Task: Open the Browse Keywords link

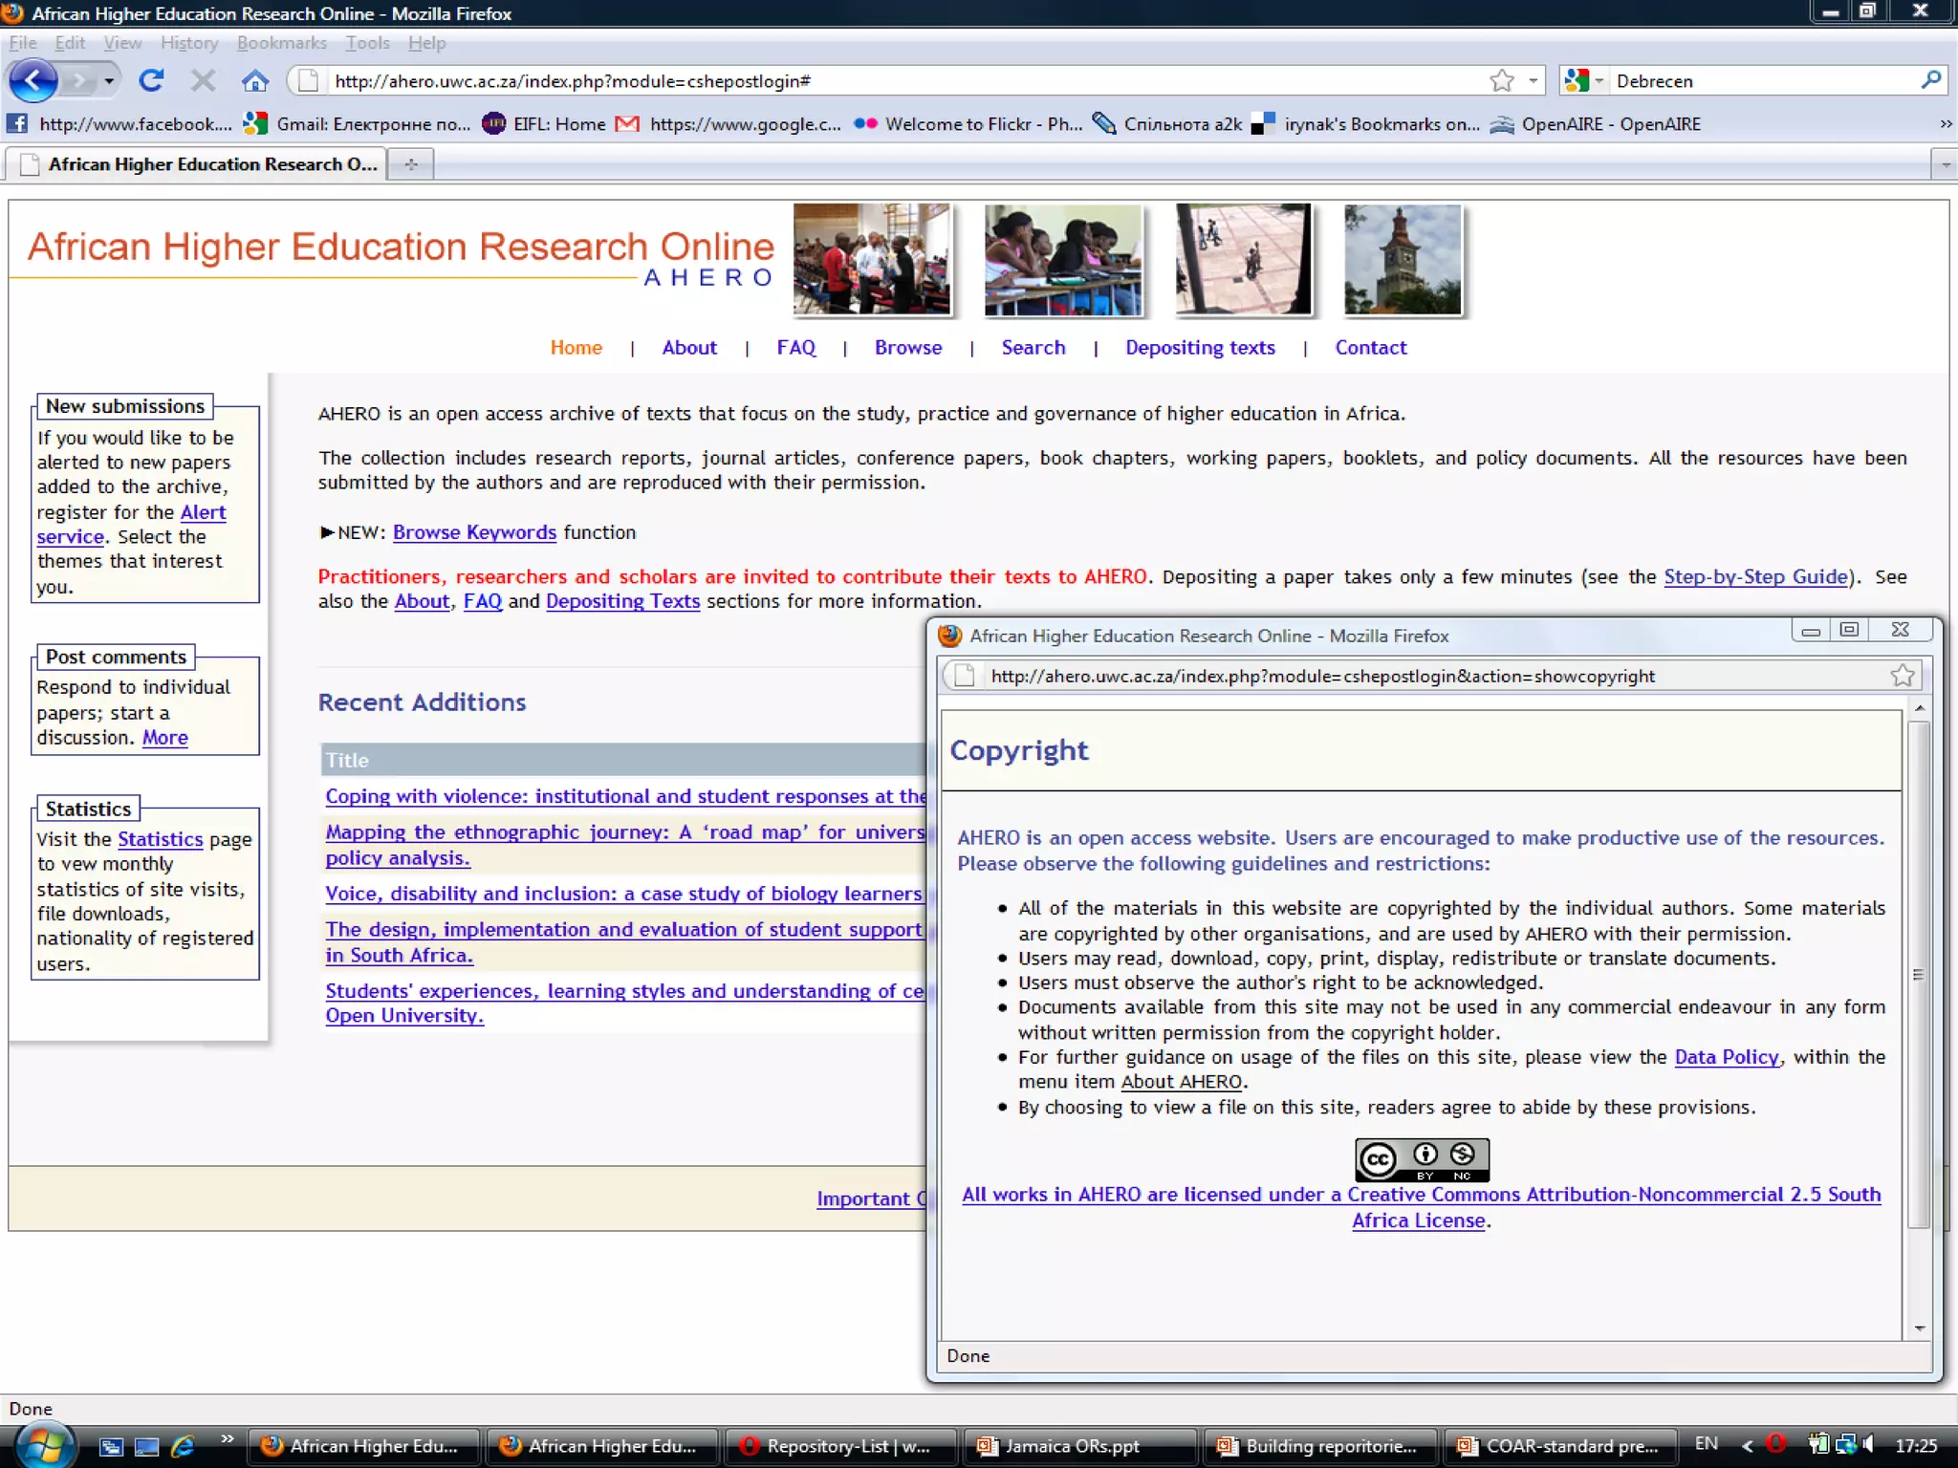Action: click(474, 532)
